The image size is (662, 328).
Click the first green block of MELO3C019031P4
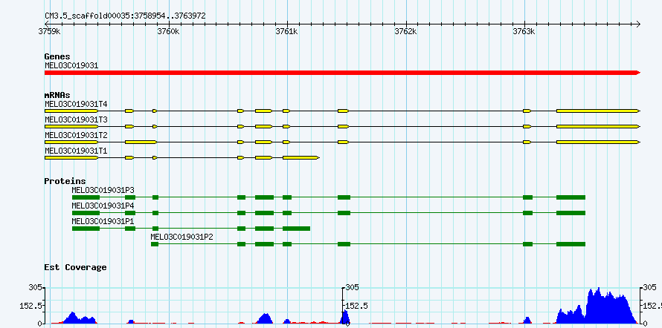coord(86,213)
